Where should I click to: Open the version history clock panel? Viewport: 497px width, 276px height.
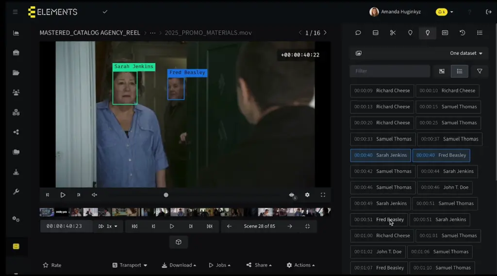pyautogui.click(x=462, y=33)
